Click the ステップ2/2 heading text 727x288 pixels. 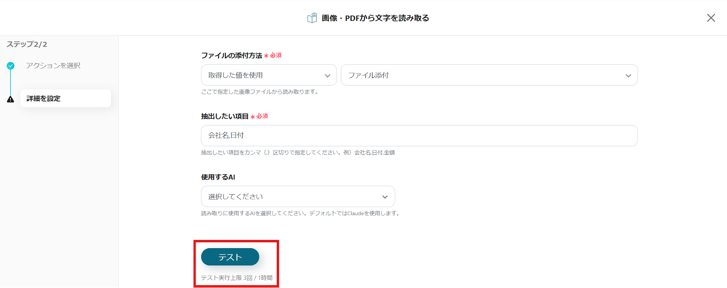[27, 44]
